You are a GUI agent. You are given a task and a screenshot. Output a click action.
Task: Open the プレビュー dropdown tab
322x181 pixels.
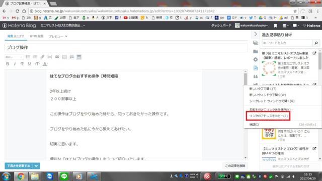coord(58,36)
